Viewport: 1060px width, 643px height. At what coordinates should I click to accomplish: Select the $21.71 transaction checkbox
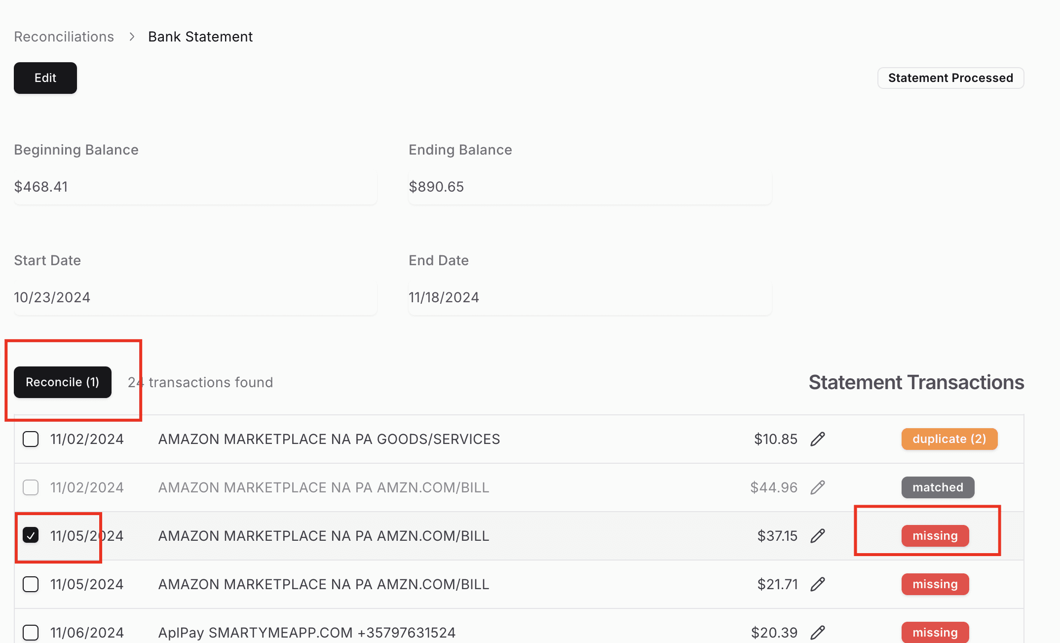click(30, 584)
